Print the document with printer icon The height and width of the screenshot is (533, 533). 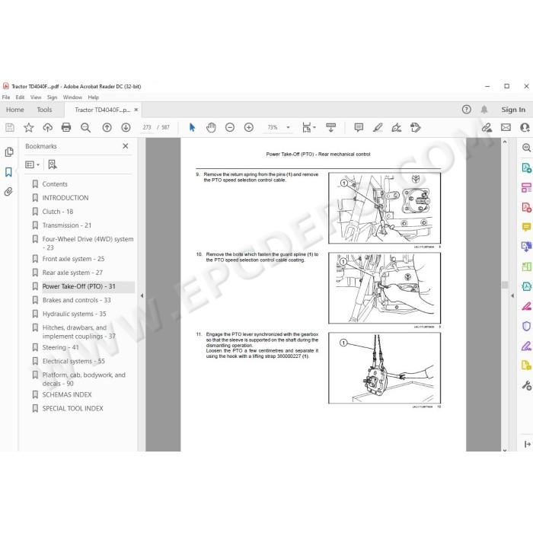point(66,127)
